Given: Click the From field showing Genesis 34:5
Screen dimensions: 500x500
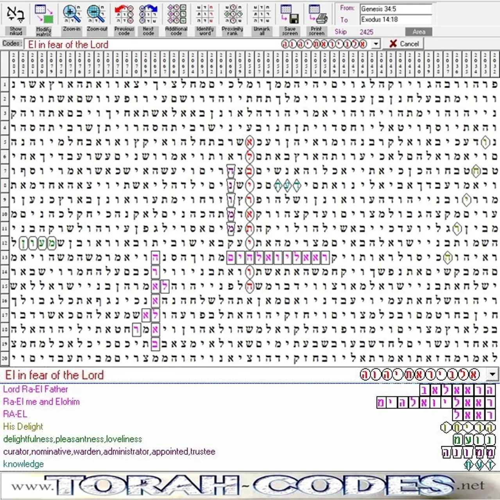Looking at the screenshot, I should 396,9.
